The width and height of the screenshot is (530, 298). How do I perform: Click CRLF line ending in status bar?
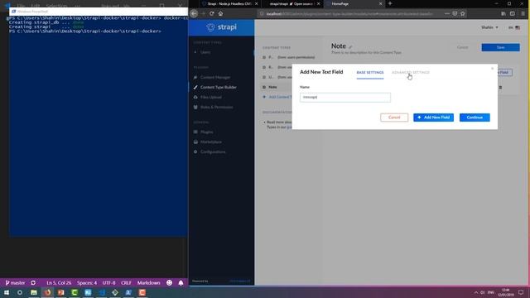126,283
